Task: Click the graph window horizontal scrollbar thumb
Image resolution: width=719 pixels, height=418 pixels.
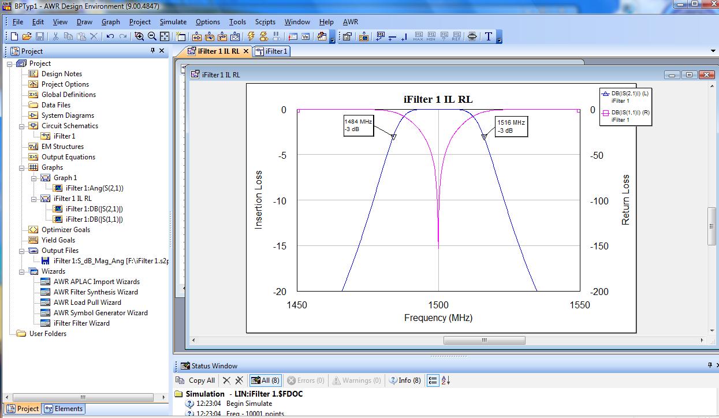Action: click(x=484, y=340)
